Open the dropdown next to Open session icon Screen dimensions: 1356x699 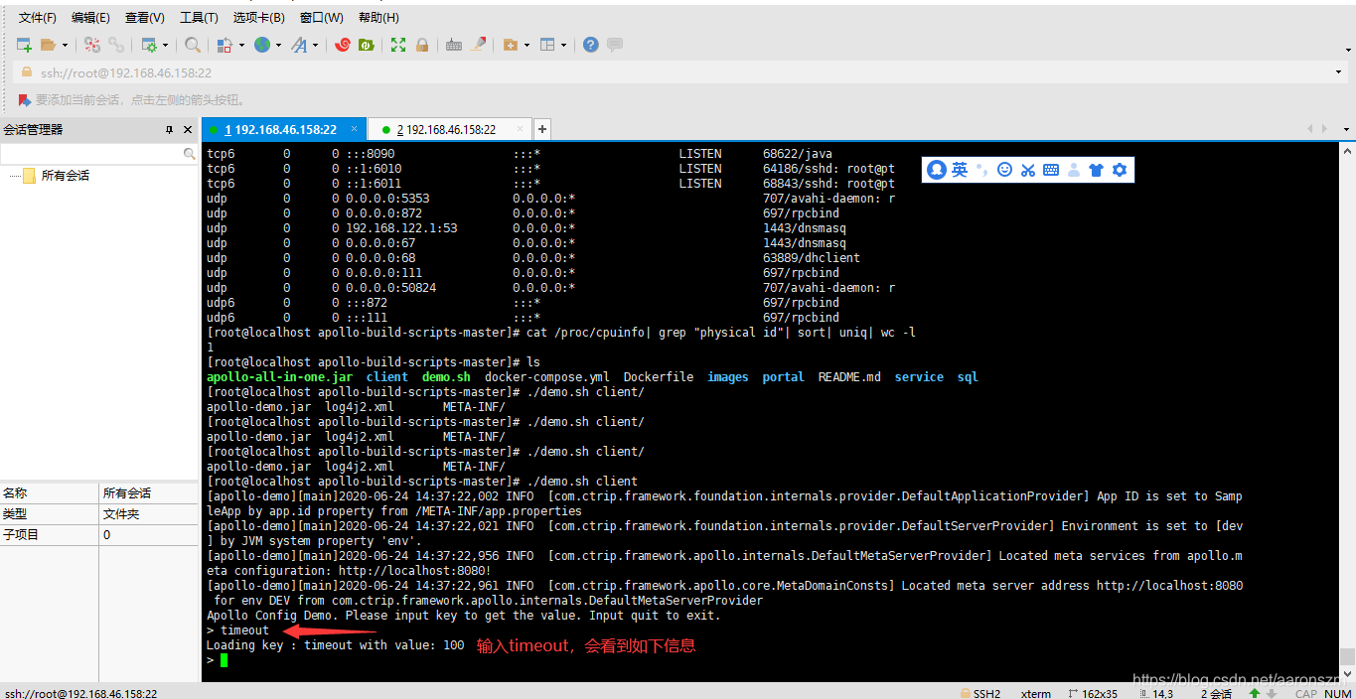(x=66, y=45)
